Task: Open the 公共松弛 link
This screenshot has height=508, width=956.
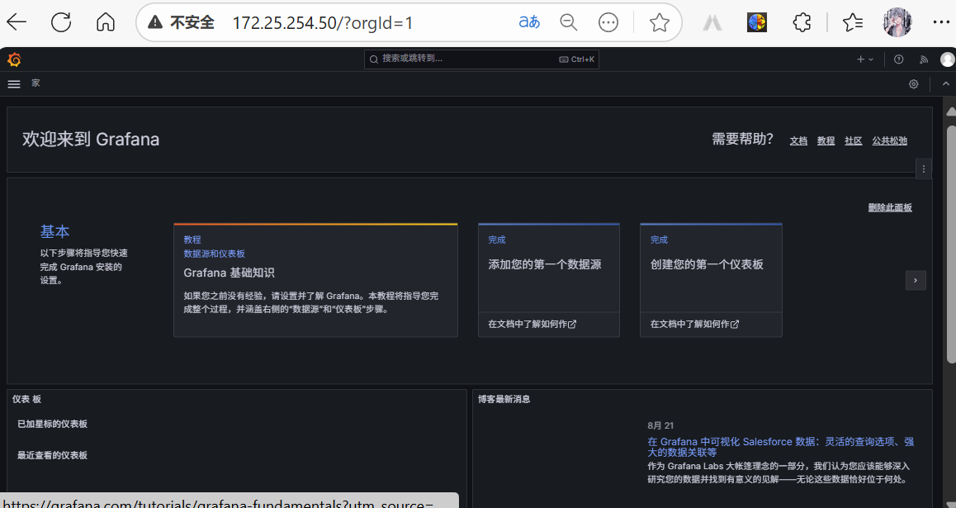Action: [889, 141]
